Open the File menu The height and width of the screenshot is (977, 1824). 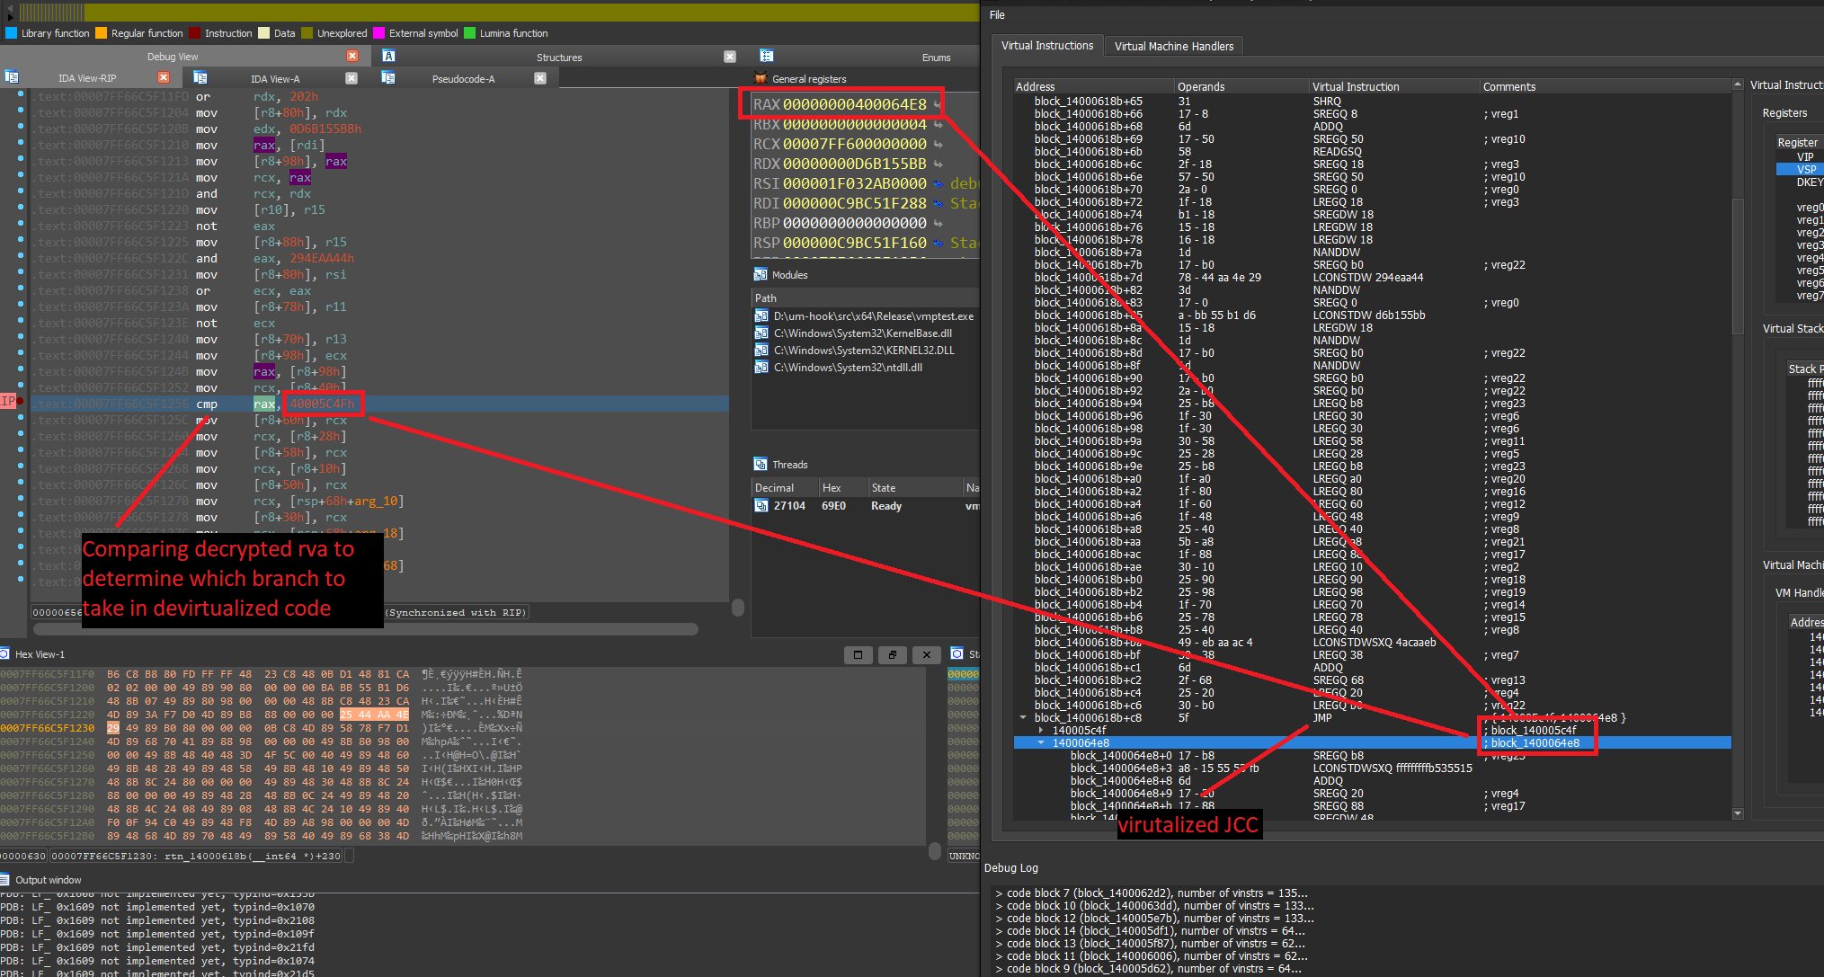point(997,14)
